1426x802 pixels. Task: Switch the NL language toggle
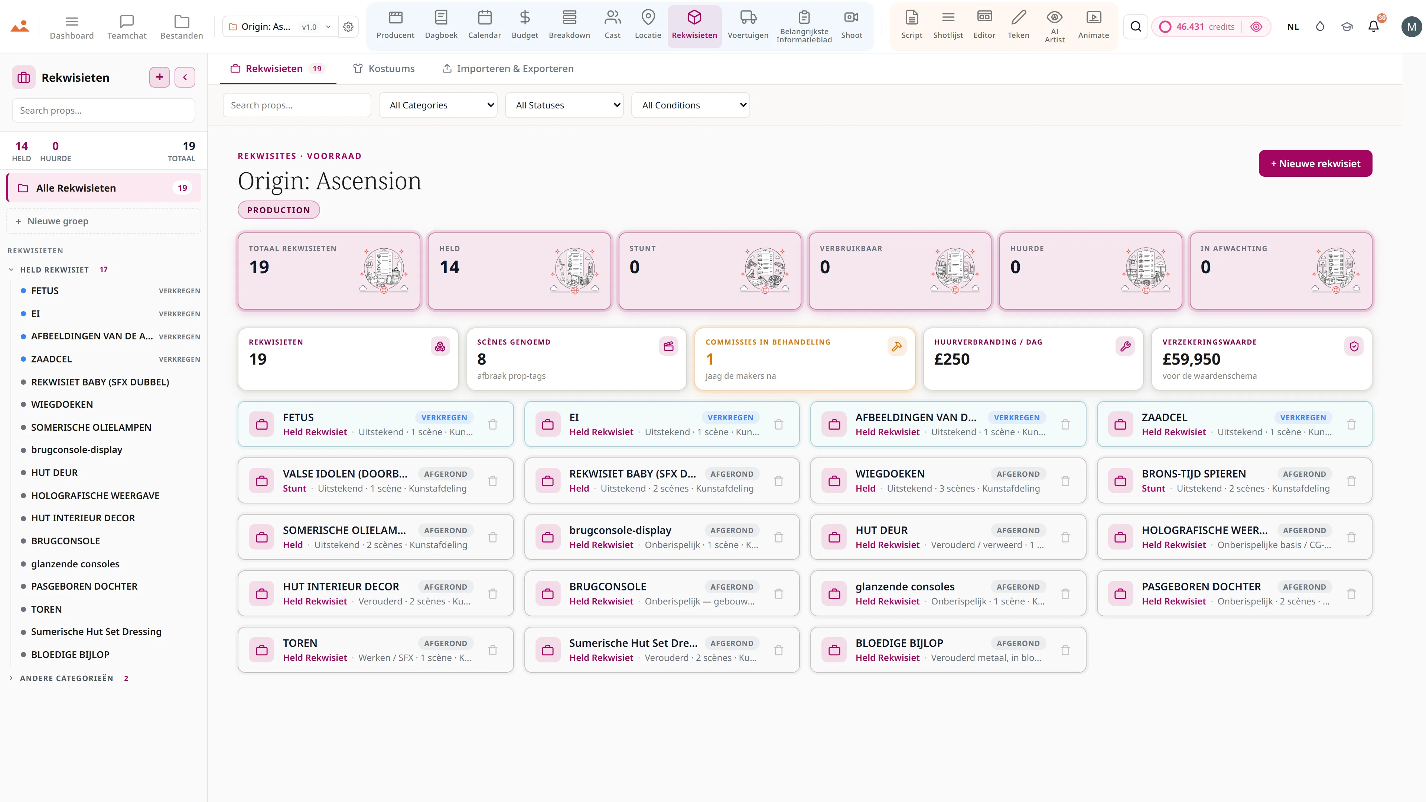tap(1293, 27)
